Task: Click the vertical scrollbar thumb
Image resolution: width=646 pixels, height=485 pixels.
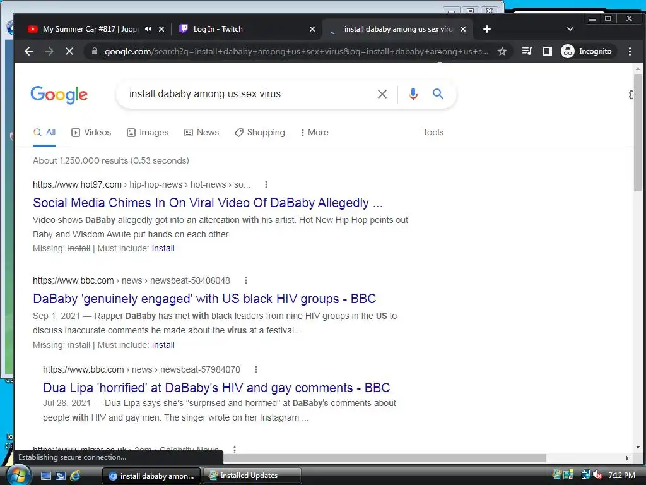Action: [638, 132]
